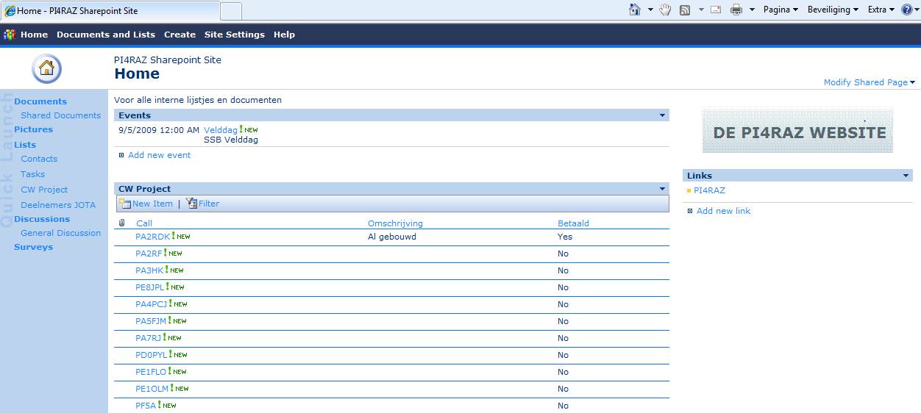Click the blue Help question mark icon
The width and height of the screenshot is (921, 413).
906,10
